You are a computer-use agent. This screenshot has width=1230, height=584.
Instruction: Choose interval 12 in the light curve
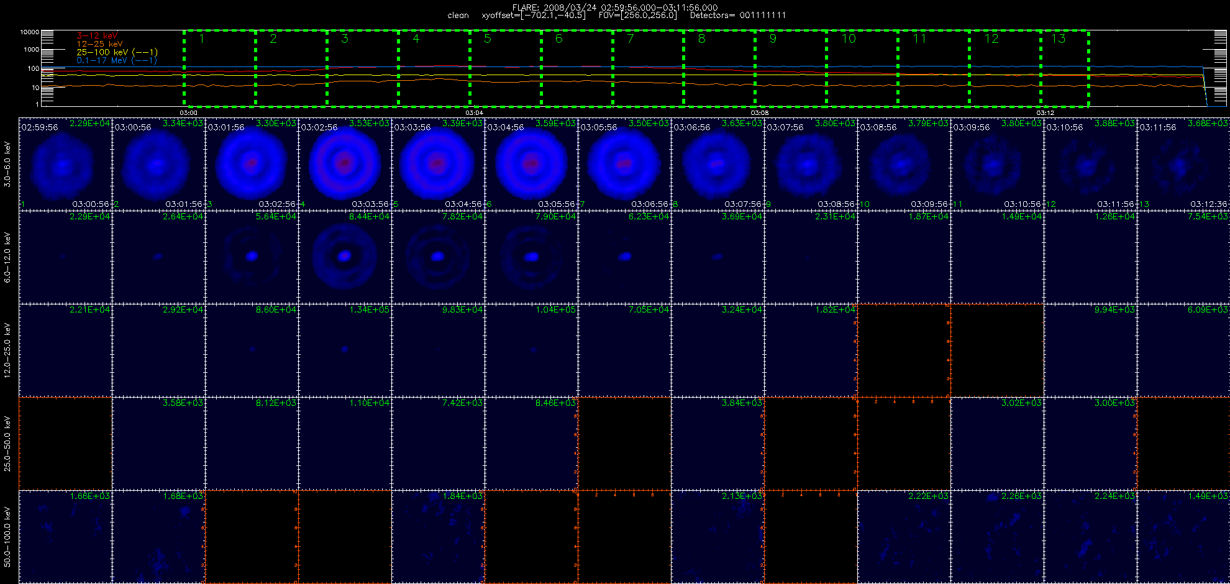[1005, 68]
